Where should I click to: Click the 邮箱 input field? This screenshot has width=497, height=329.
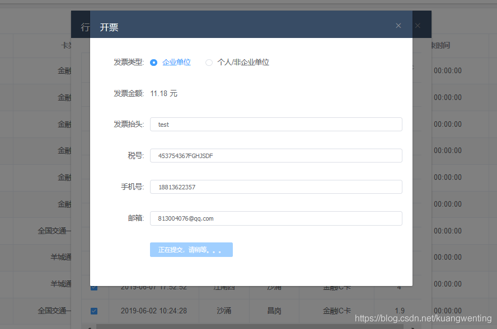pyautogui.click(x=276, y=218)
